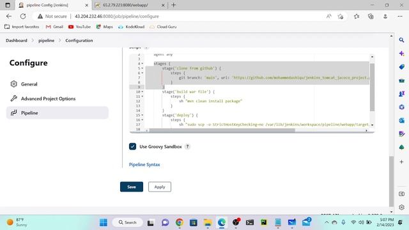Screen dimensions: 409x230
Task: Click the Save button
Action: pos(132,187)
